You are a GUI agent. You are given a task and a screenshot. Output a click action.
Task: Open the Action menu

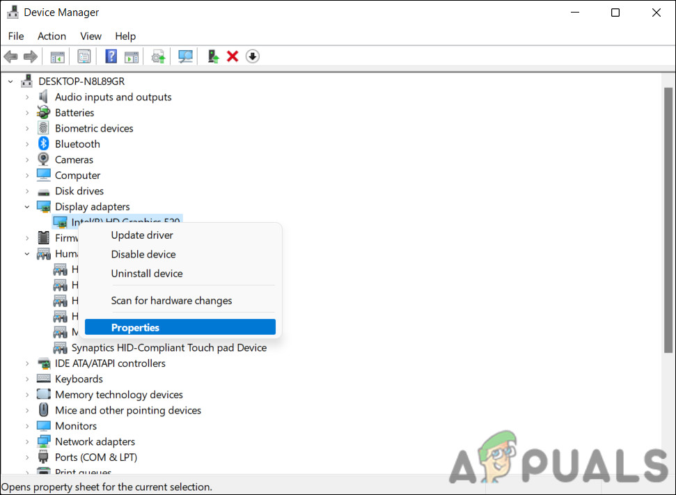point(52,36)
